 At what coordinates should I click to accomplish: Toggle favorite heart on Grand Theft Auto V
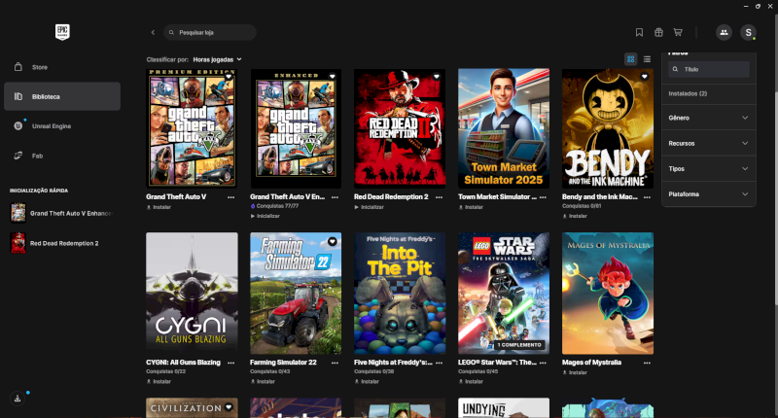click(x=229, y=77)
